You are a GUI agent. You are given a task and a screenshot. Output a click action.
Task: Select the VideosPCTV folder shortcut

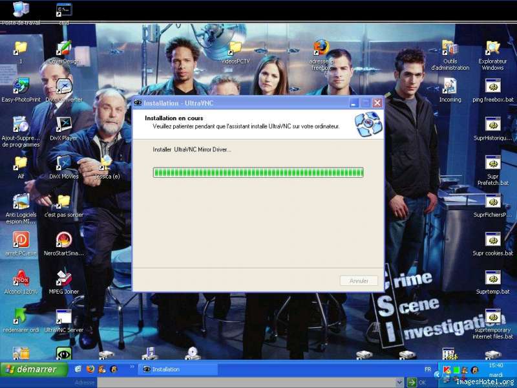pyautogui.click(x=235, y=48)
